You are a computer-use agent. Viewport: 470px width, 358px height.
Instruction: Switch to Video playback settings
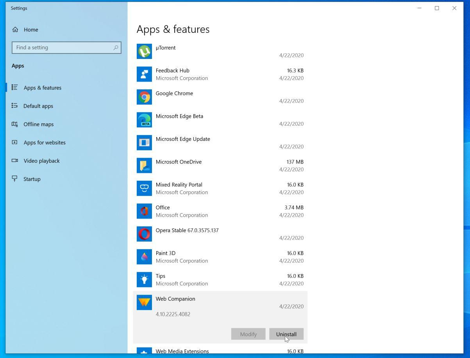tap(41, 161)
